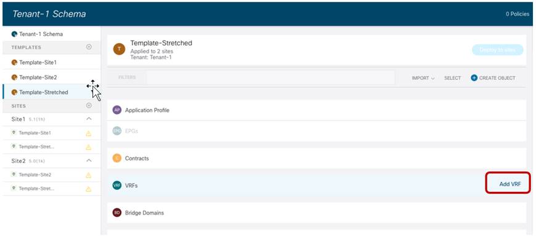Click warning icon for Template-Stret... under Site1
This screenshot has width=536, height=241.
(x=89, y=148)
